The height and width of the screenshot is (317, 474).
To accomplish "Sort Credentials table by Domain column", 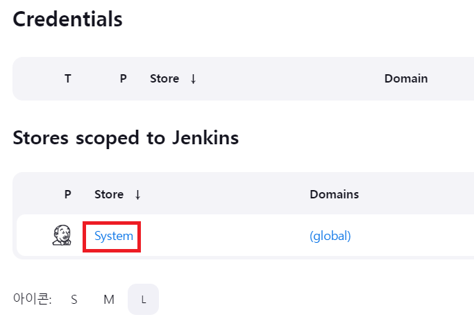I will pos(406,78).
